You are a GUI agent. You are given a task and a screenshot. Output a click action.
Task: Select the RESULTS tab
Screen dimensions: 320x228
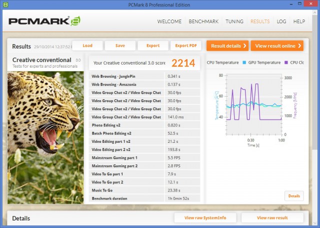click(260, 22)
